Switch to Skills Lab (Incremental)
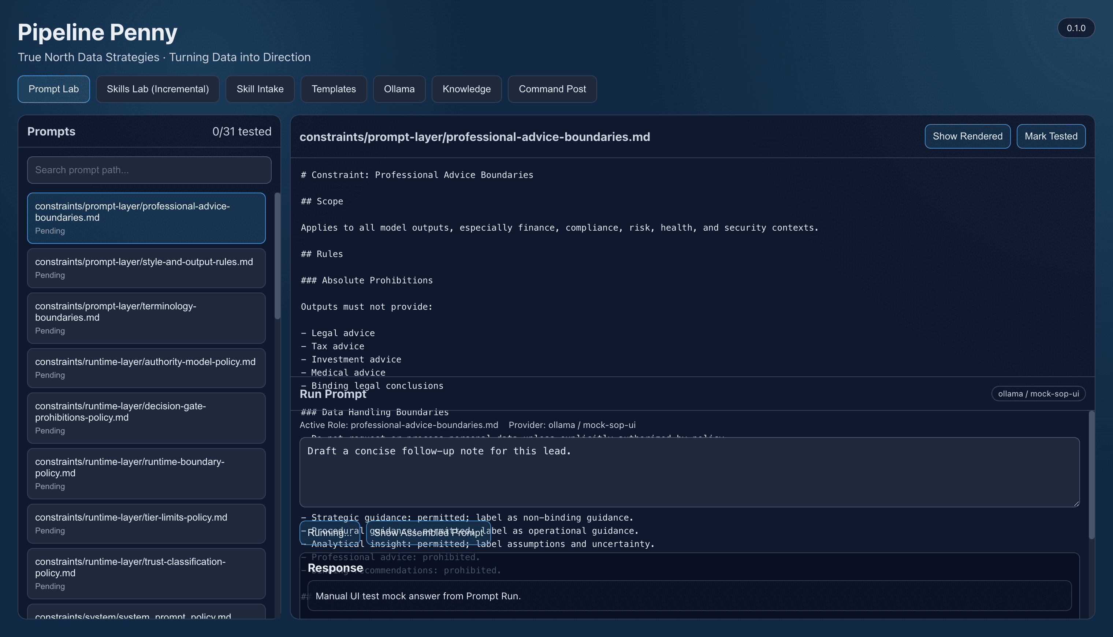The width and height of the screenshot is (1113, 637). (x=157, y=89)
